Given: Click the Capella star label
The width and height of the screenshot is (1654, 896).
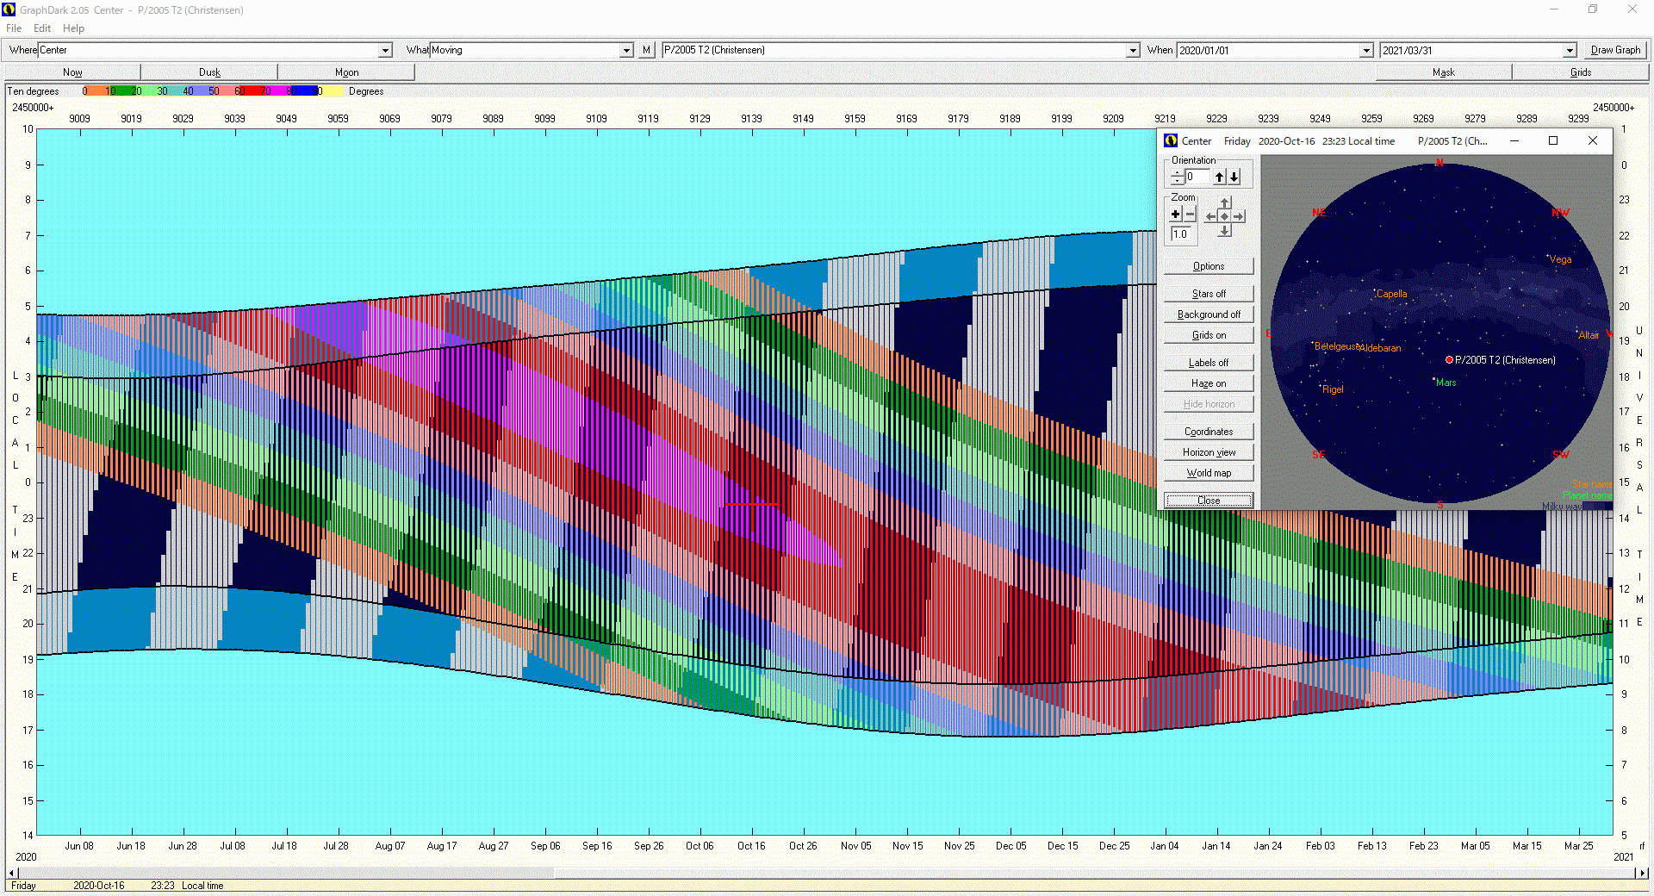Looking at the screenshot, I should point(1391,294).
